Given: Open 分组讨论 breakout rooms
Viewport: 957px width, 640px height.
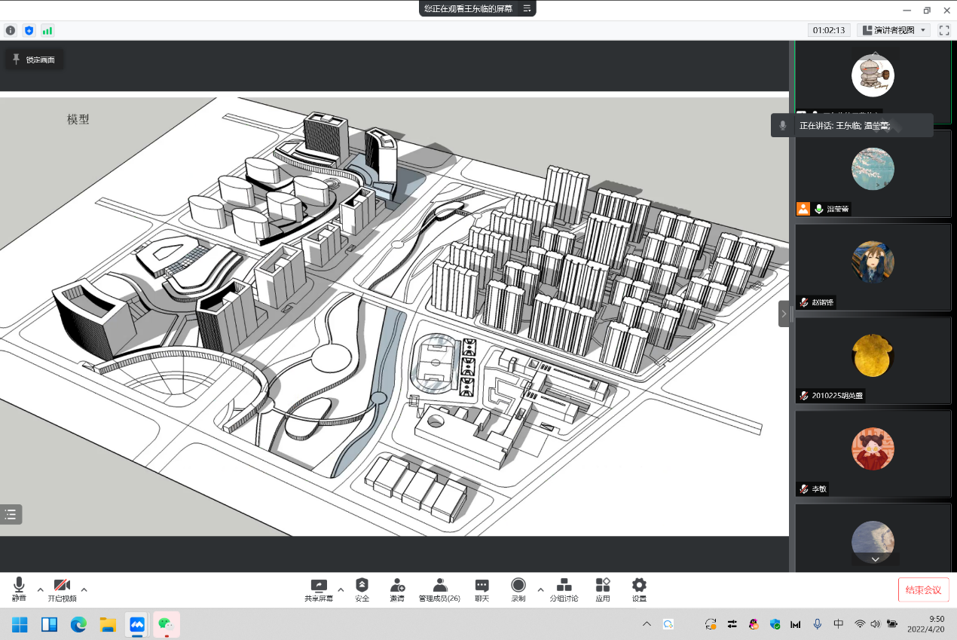Looking at the screenshot, I should [x=564, y=589].
